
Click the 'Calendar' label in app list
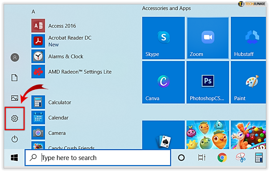pyautogui.click(x=58, y=118)
